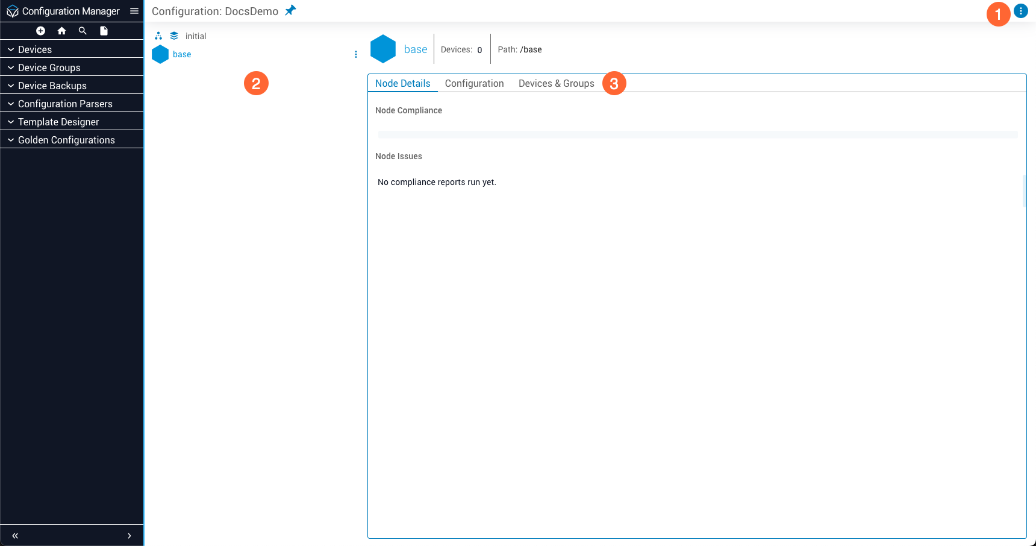Expand the Template Designer section
1036x546 pixels.
pyautogui.click(x=58, y=122)
